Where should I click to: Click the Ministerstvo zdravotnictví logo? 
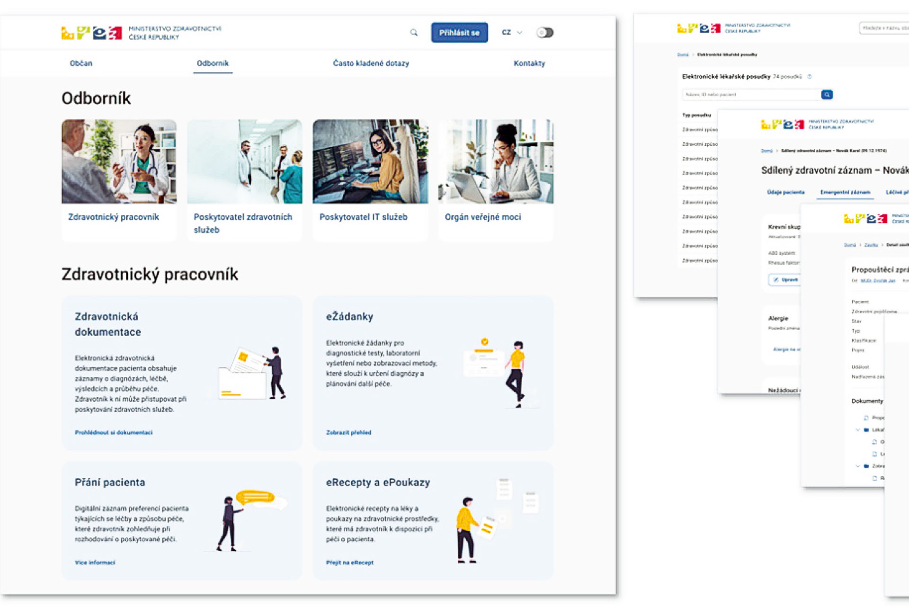coord(141,33)
